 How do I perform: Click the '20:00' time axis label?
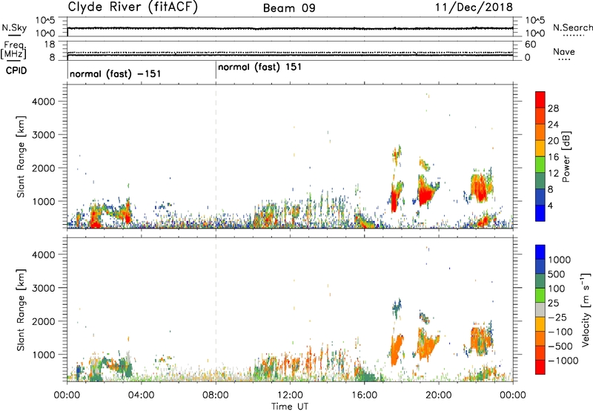coord(439,395)
